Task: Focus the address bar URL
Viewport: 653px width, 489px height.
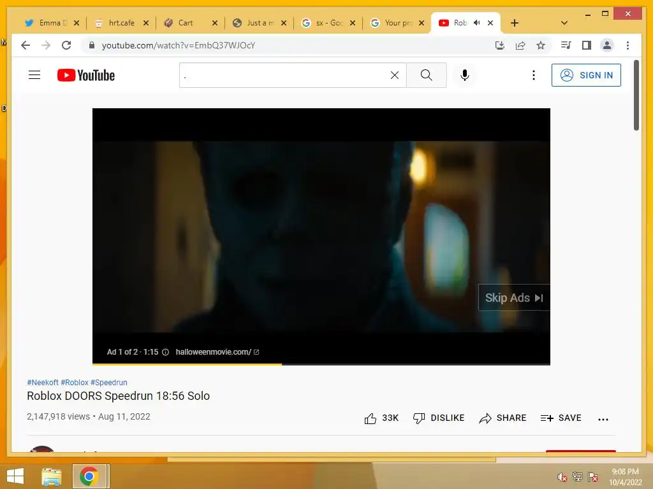Action: coord(179,45)
